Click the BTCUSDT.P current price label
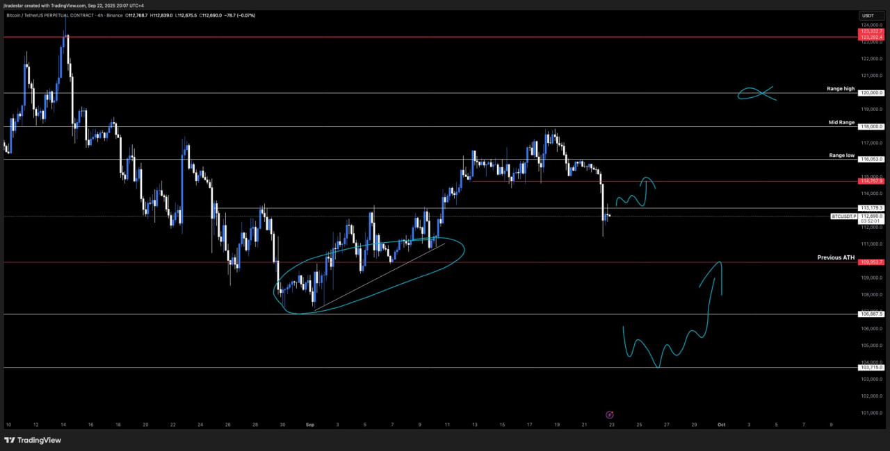This screenshot has width=890, height=451. pos(843,216)
